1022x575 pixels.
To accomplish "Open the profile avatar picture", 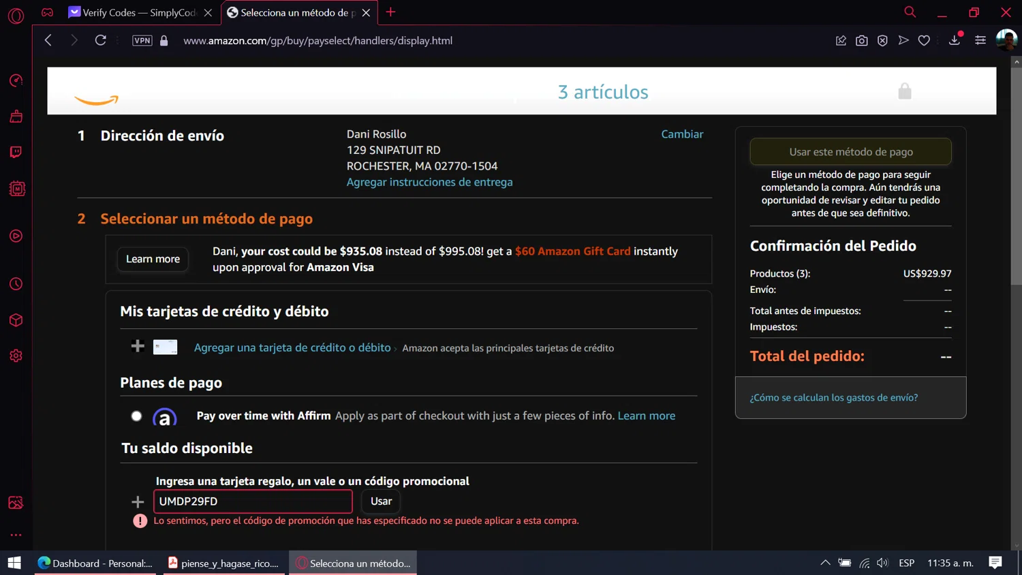I will click(x=1006, y=40).
